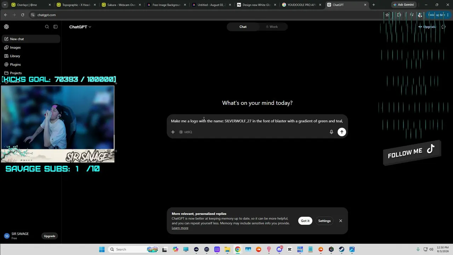
Task: Click the ChatGPT logo icon in the sidebar
Action: coord(6,27)
